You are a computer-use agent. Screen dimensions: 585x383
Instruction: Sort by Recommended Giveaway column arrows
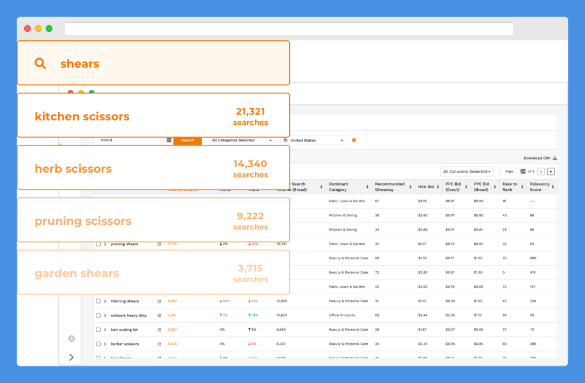(410, 187)
